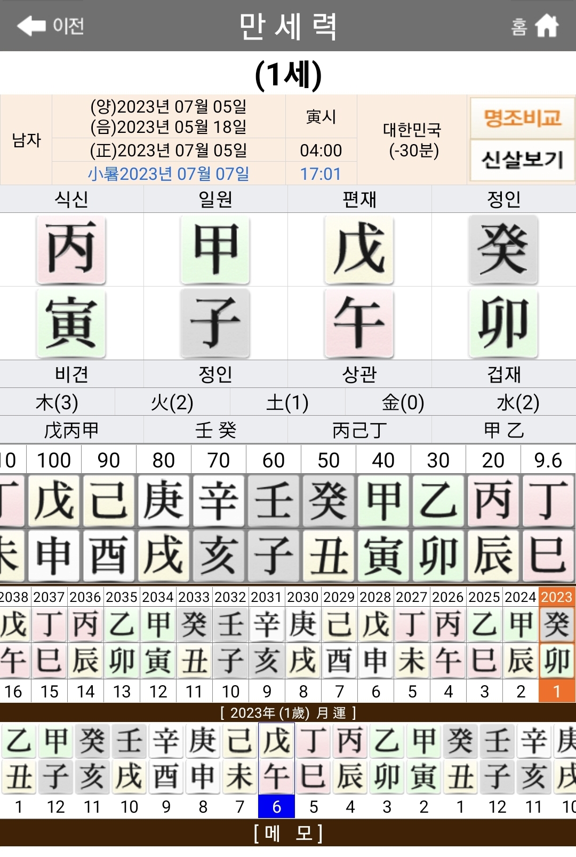Choose the 己 stem tile for the 90 daeun

click(109, 501)
